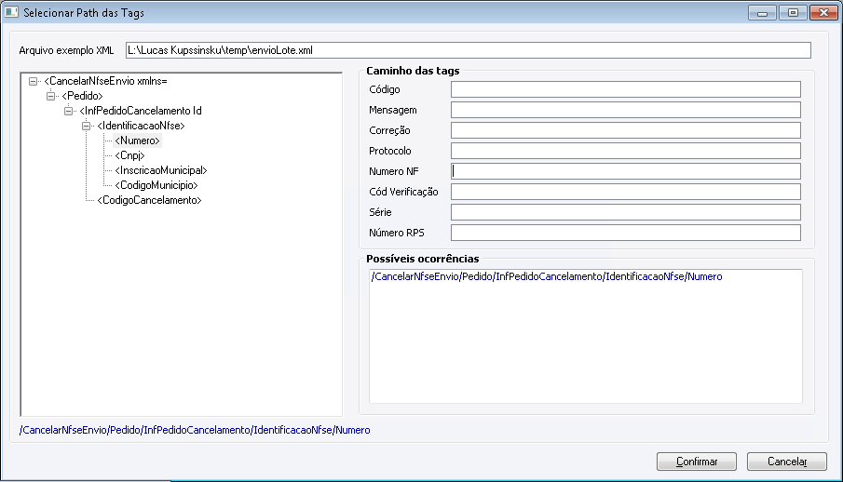Focus the Cód Verificação input field
The image size is (843, 482).
point(626,192)
